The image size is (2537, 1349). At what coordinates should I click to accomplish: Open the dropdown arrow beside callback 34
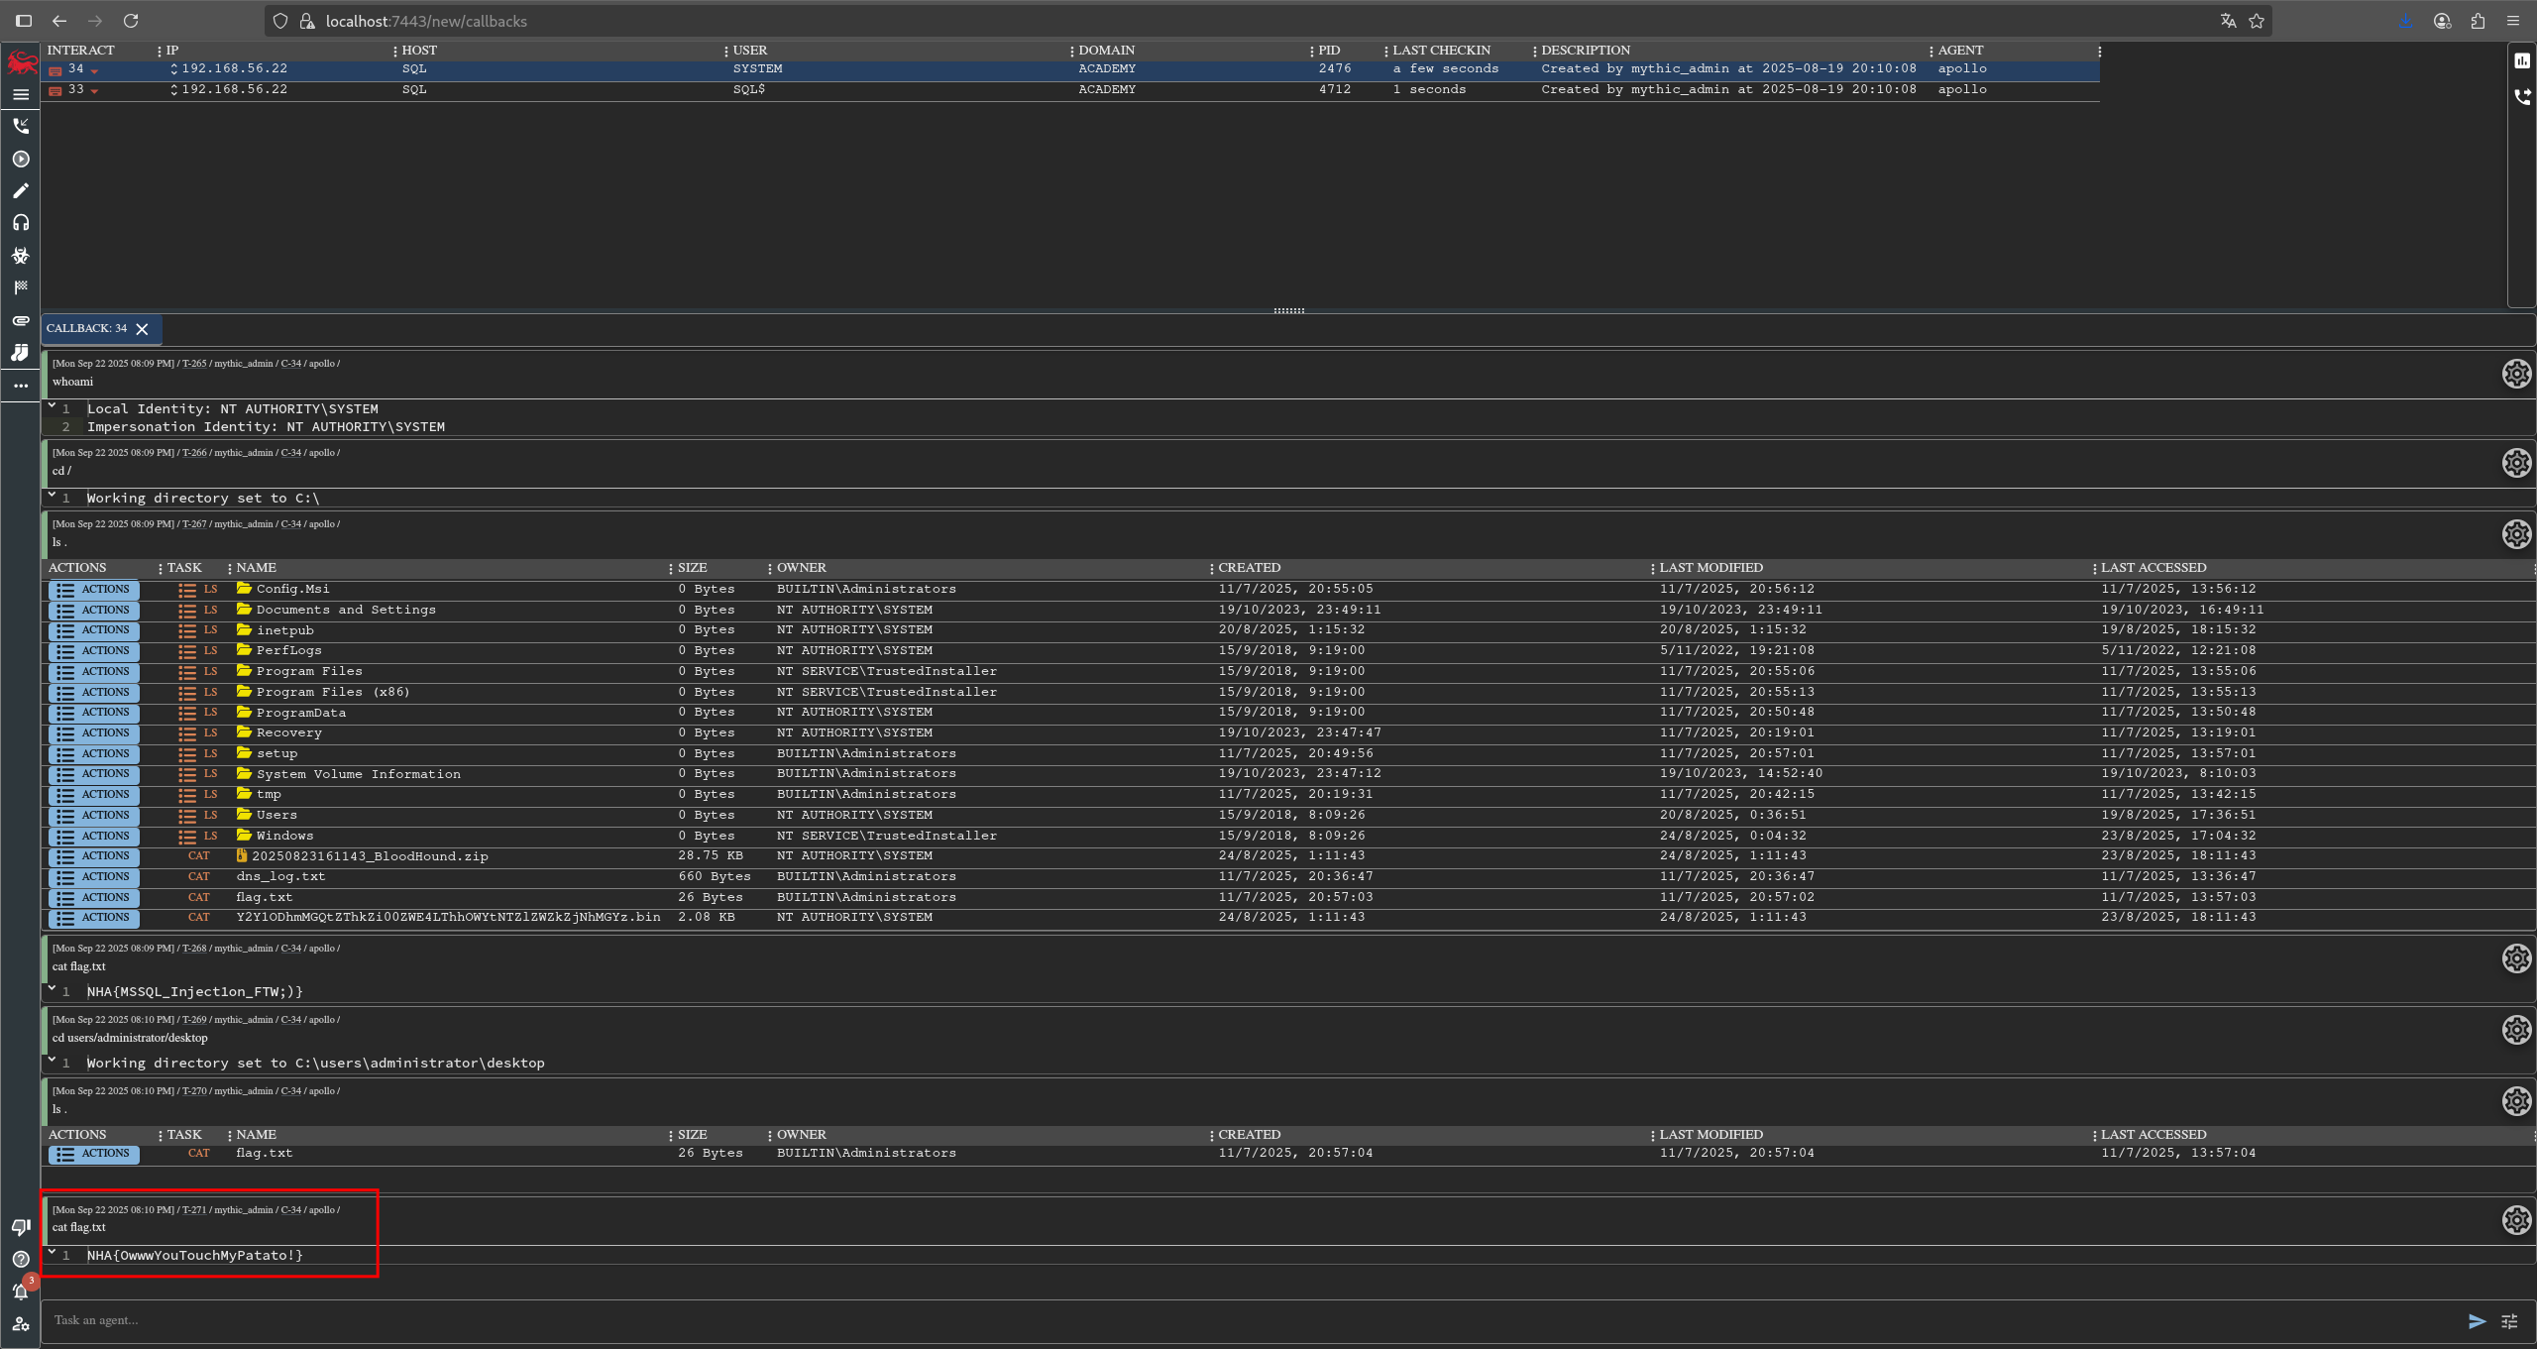click(94, 71)
